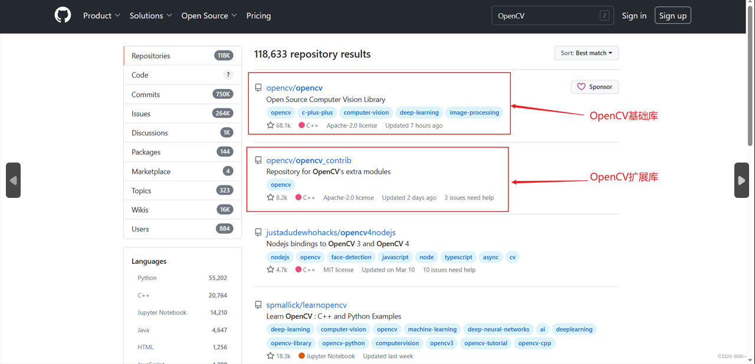This screenshot has height=364, width=755.
Task: Click the opencv tag under opencv_contrib
Action: pyautogui.click(x=281, y=185)
